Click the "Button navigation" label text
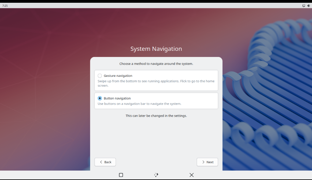Viewport: 312px width, 180px height. [x=117, y=98]
